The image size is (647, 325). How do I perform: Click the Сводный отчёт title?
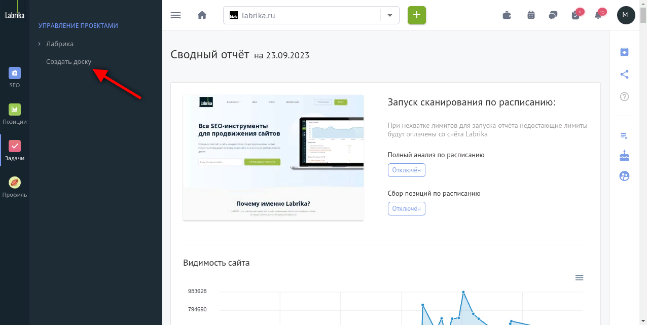[x=210, y=55]
